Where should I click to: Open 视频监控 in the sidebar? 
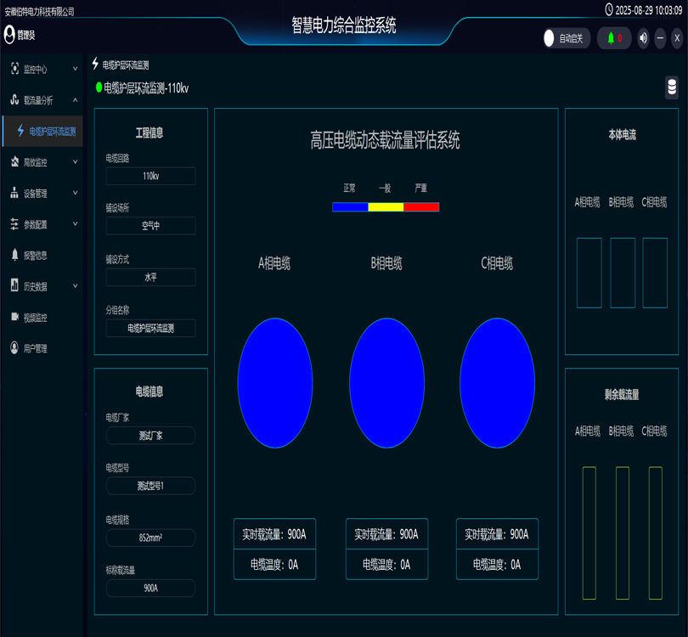(35, 317)
